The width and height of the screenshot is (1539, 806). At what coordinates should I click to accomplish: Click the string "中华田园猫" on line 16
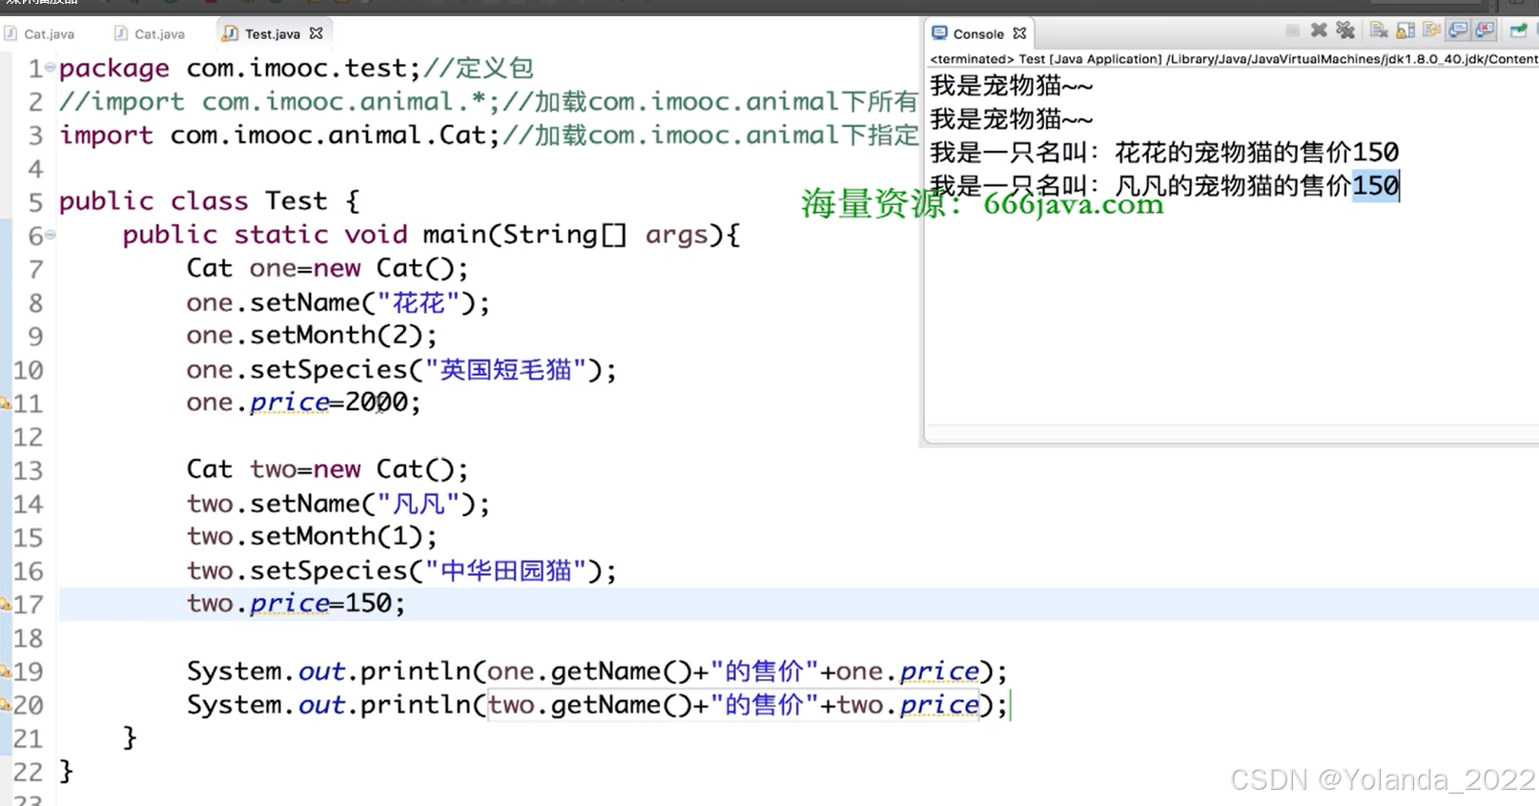506,570
